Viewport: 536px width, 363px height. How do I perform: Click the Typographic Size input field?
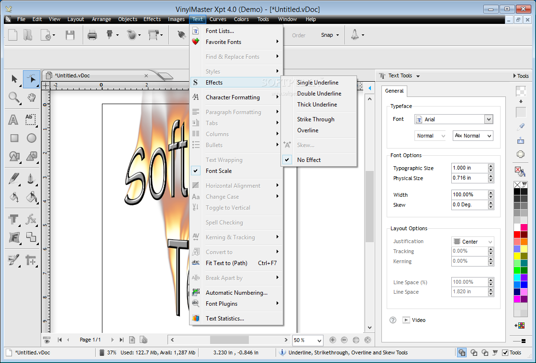469,168
